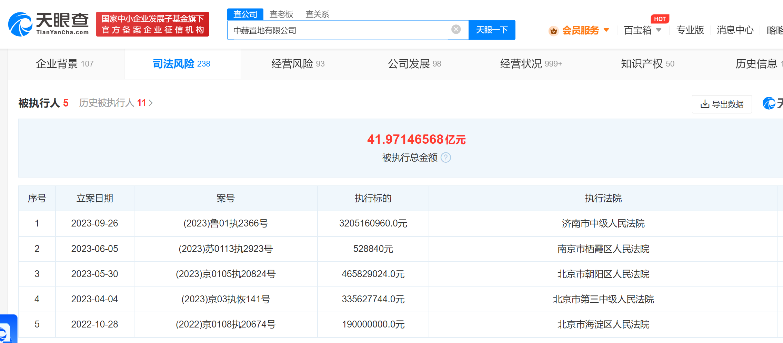Click the 会员服务 menu label

click(581, 30)
